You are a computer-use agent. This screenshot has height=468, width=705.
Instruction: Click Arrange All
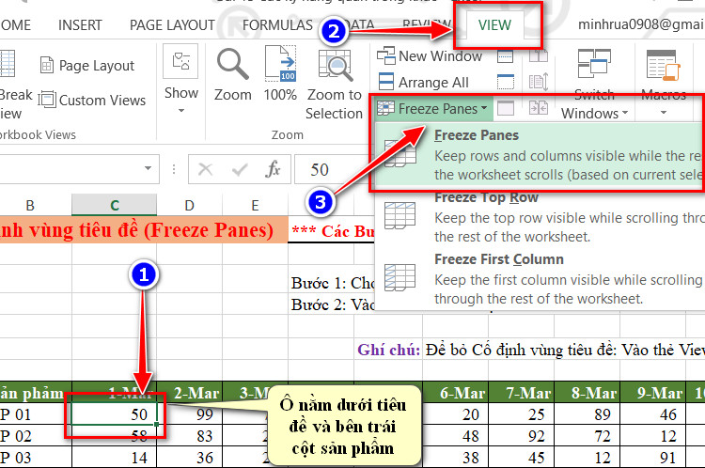423,83
